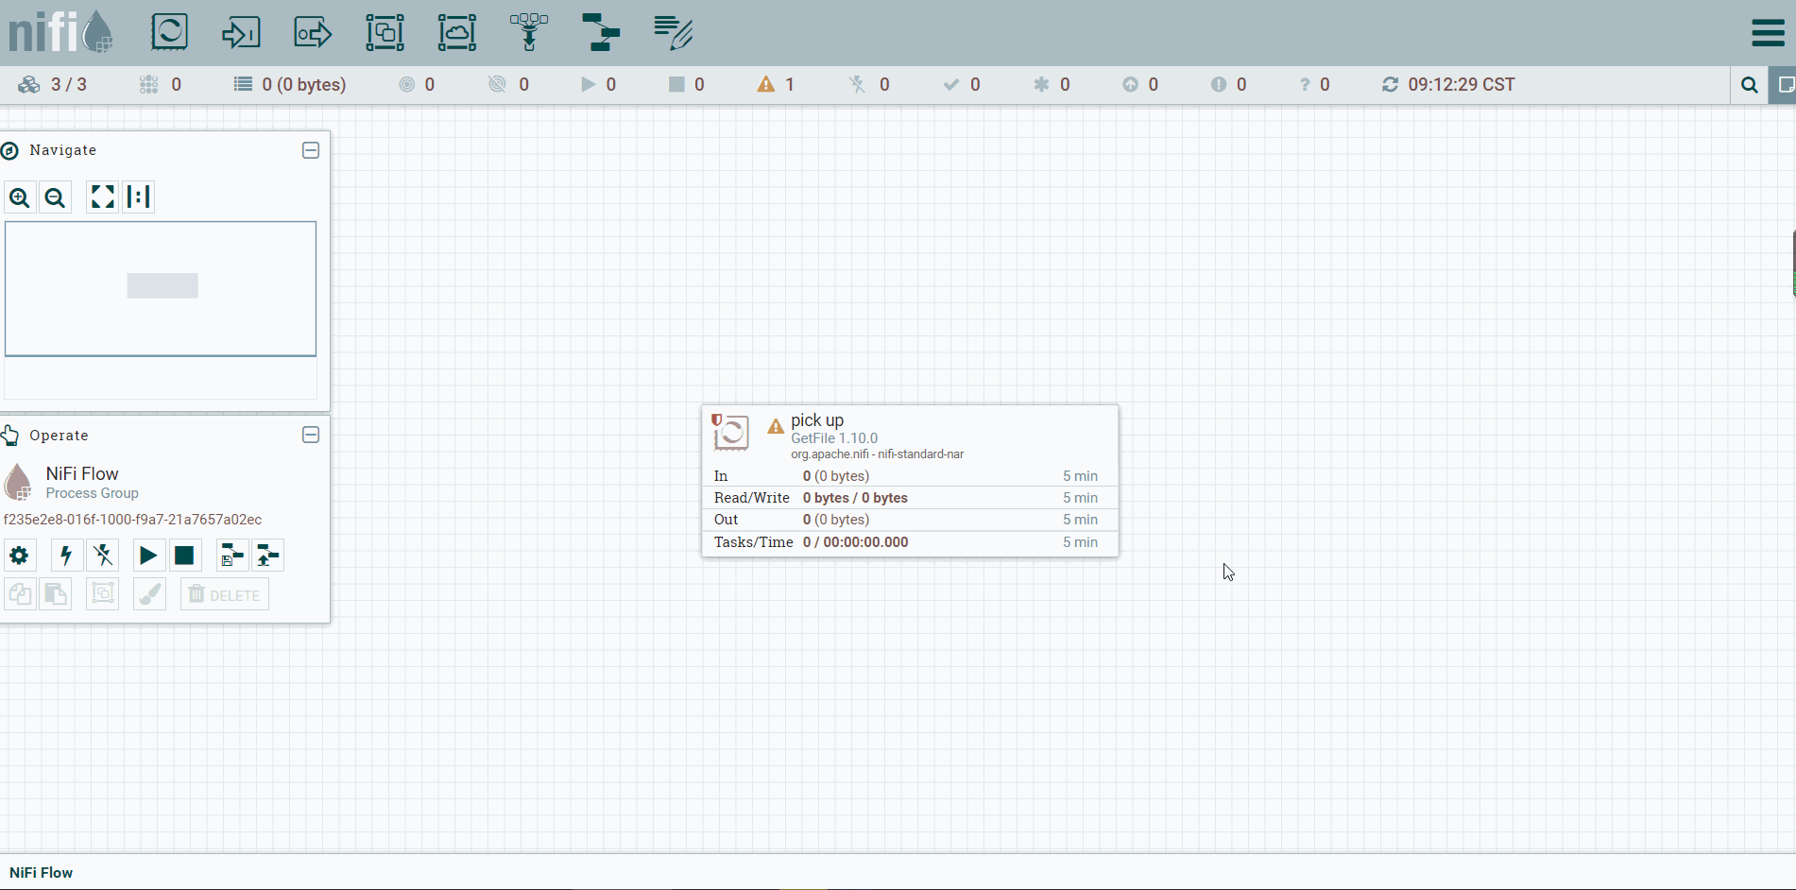Open the global hamburger menu
Viewport: 1796px width, 890px height.
pos(1768,32)
